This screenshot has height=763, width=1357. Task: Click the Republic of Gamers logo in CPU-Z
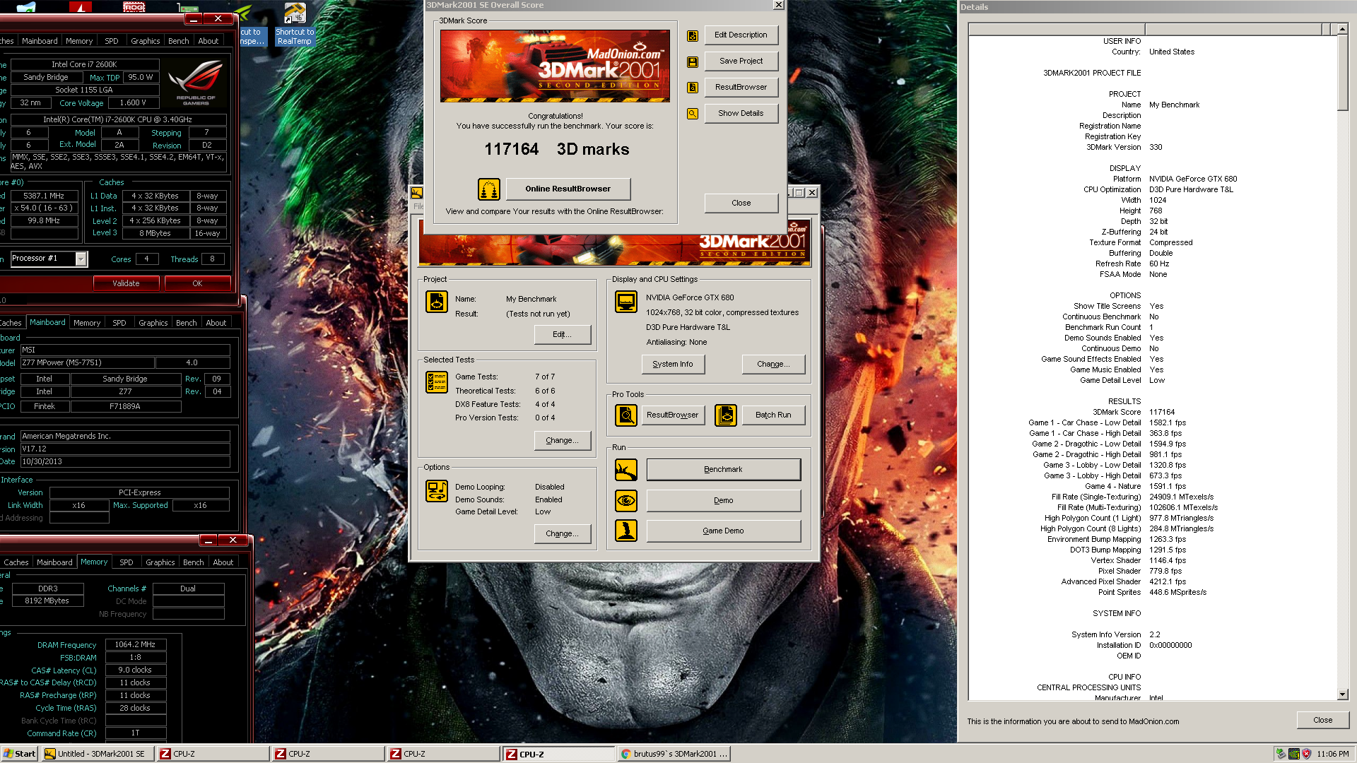pyautogui.click(x=196, y=83)
